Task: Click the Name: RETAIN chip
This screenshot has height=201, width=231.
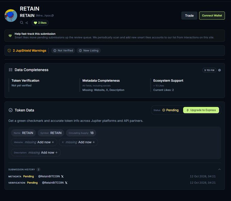Action: (23, 133)
